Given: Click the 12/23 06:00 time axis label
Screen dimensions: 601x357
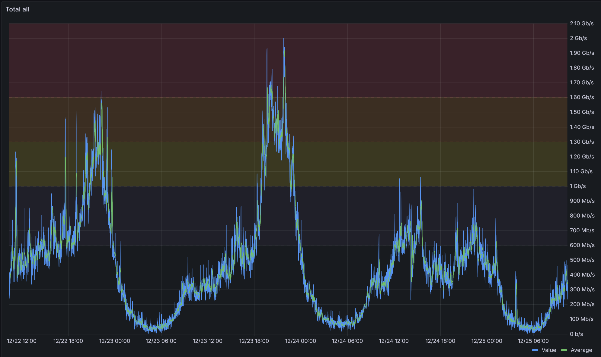Looking at the screenshot, I should coord(161,341).
